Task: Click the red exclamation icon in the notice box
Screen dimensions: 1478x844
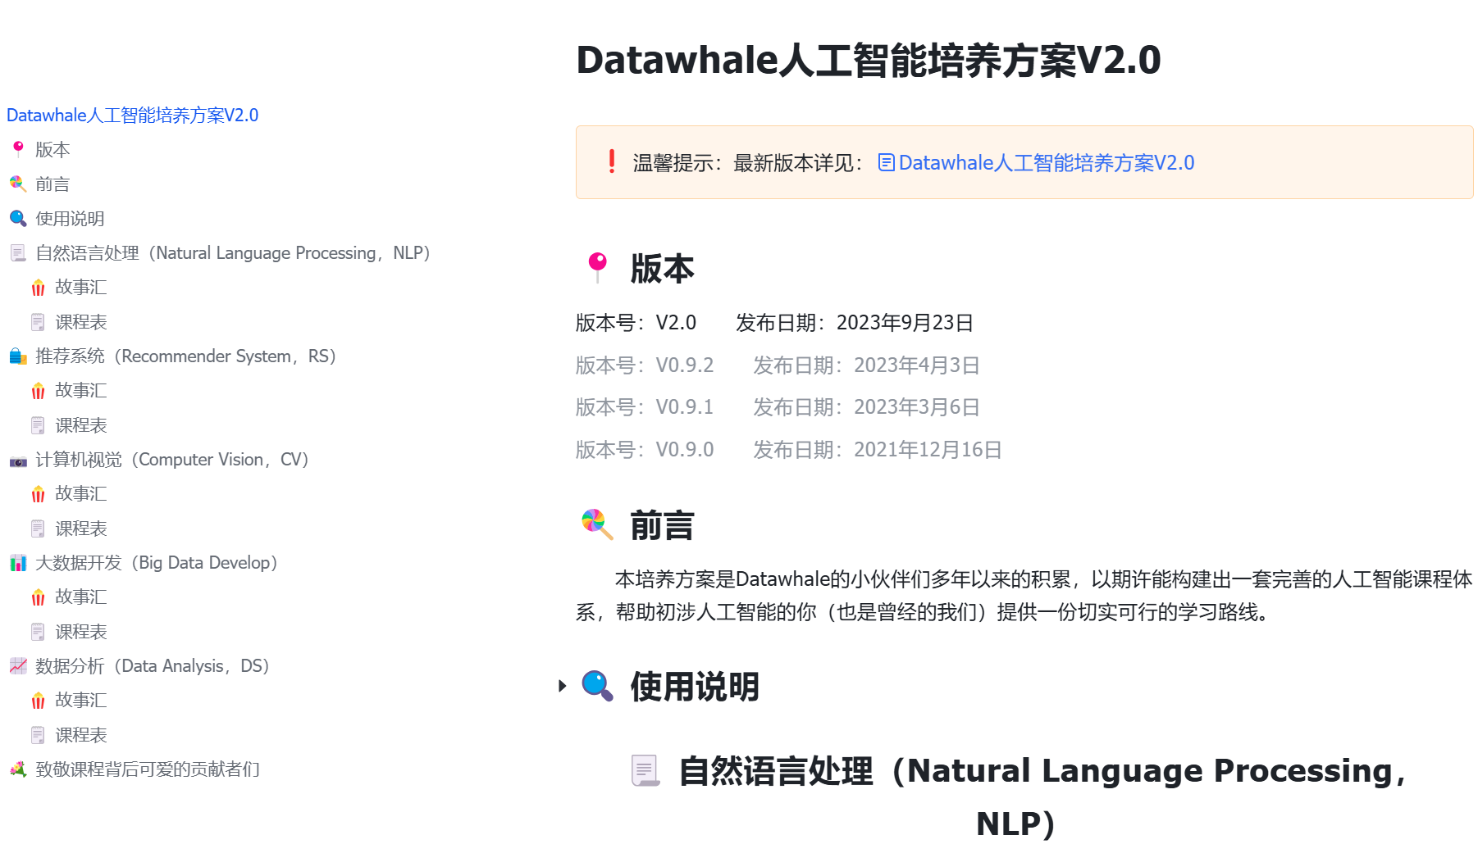Action: [612, 161]
